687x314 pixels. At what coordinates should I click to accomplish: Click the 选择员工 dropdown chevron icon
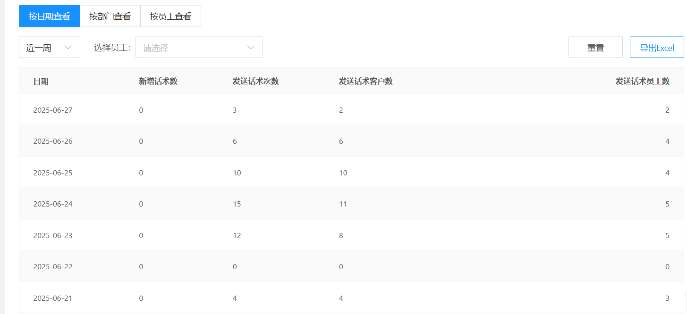251,48
